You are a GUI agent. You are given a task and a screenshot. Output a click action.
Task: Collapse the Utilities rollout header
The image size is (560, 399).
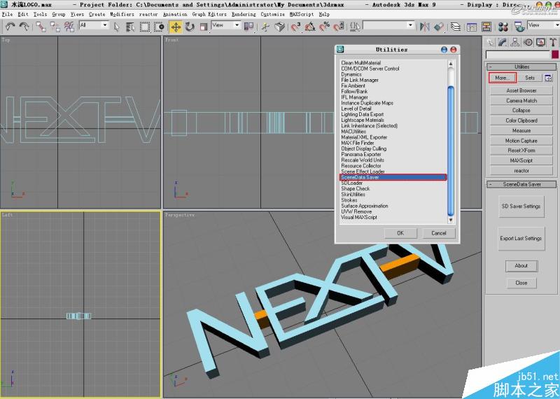[521, 66]
